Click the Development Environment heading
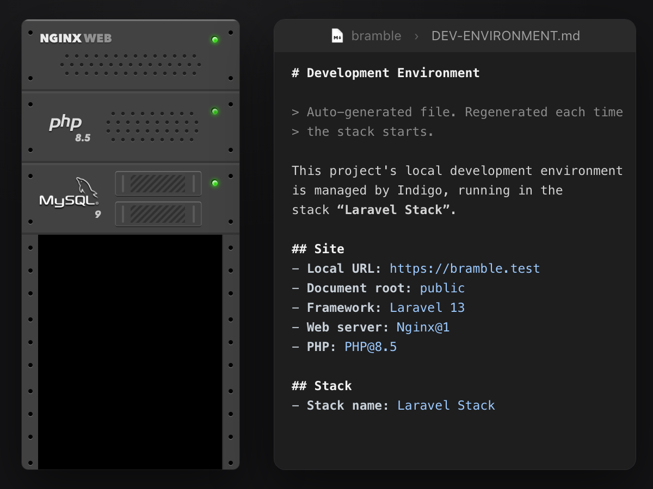Image resolution: width=653 pixels, height=489 pixels. coord(386,73)
